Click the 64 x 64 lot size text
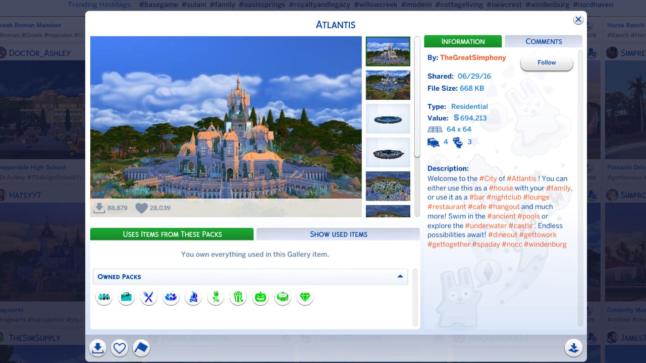The width and height of the screenshot is (646, 363). click(459, 129)
